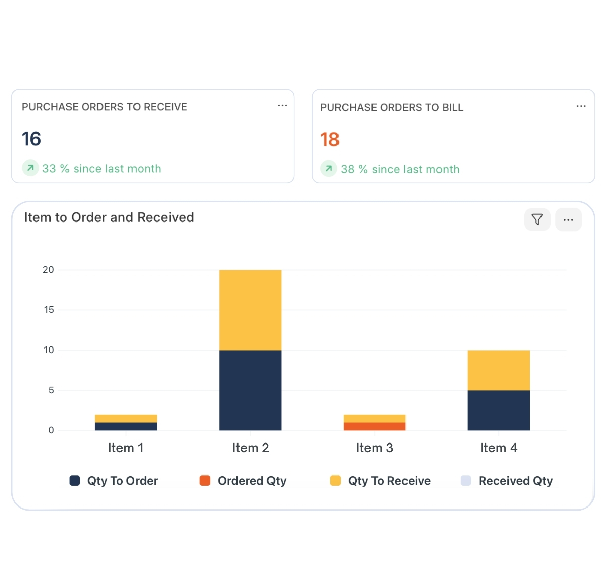Click the yellow Qty To Receive legend swatch
This screenshot has height=570, width=609.
335,481
